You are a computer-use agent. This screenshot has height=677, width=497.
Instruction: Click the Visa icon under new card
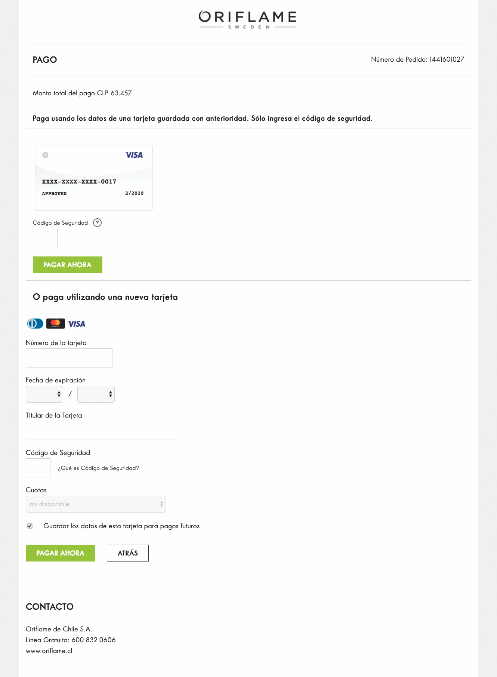tap(77, 324)
